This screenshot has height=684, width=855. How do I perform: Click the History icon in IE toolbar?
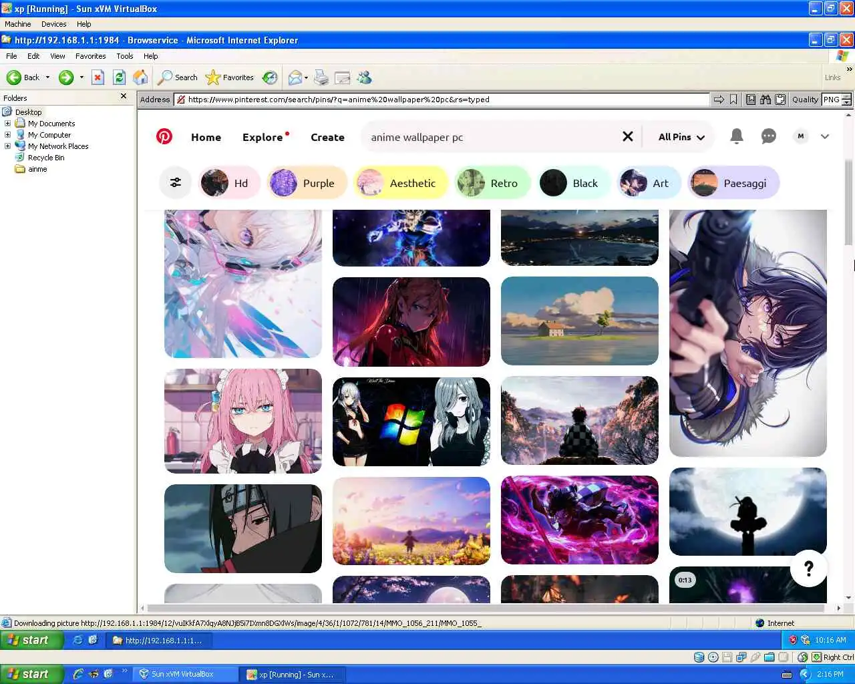[270, 77]
